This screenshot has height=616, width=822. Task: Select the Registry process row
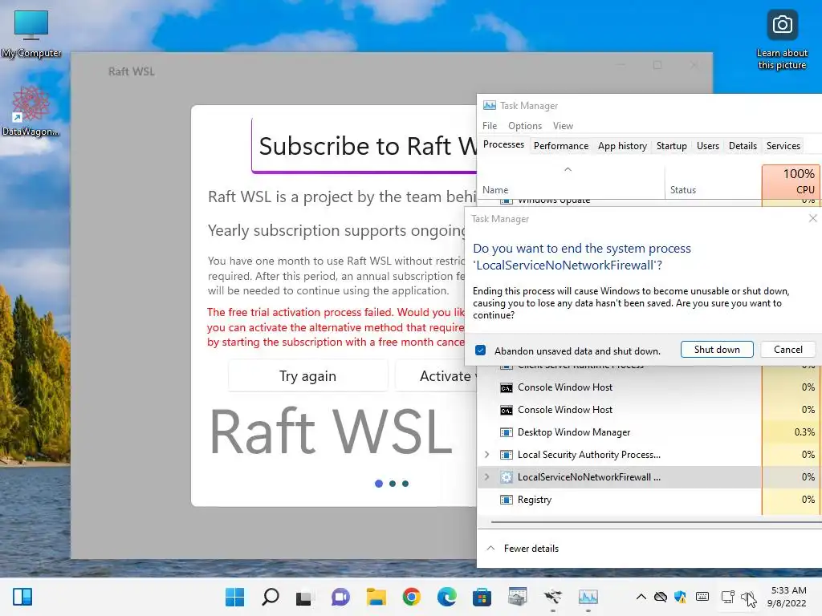tap(649, 500)
